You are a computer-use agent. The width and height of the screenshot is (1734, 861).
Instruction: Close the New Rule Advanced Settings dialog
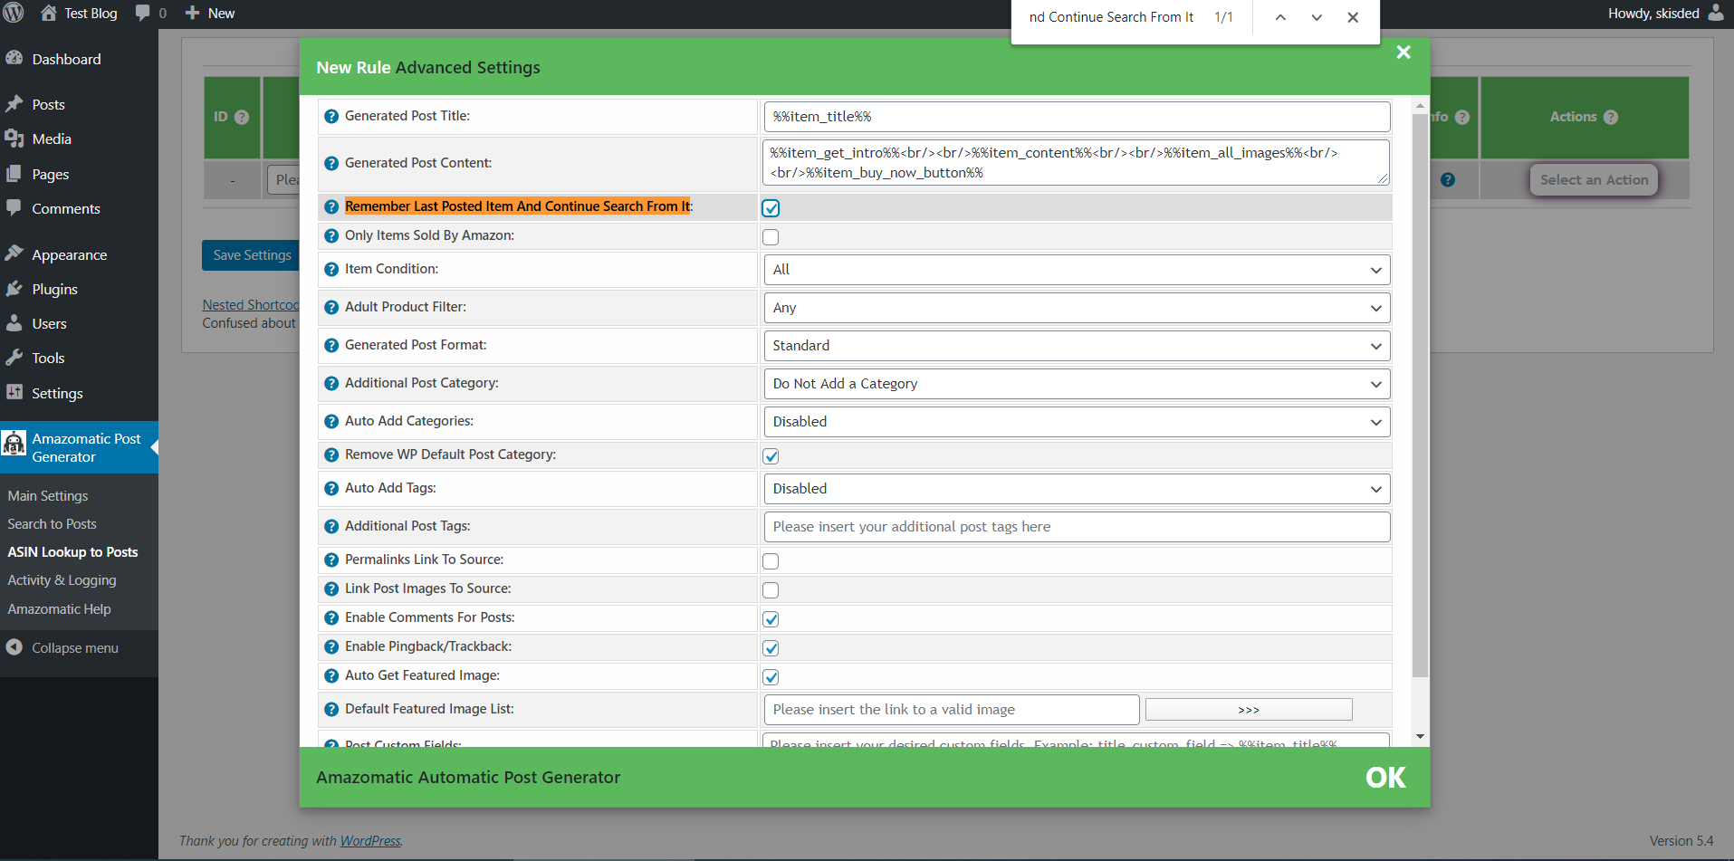pyautogui.click(x=1403, y=53)
